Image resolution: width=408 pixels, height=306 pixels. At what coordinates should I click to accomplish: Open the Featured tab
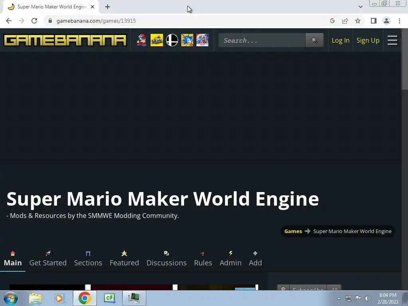click(x=124, y=259)
